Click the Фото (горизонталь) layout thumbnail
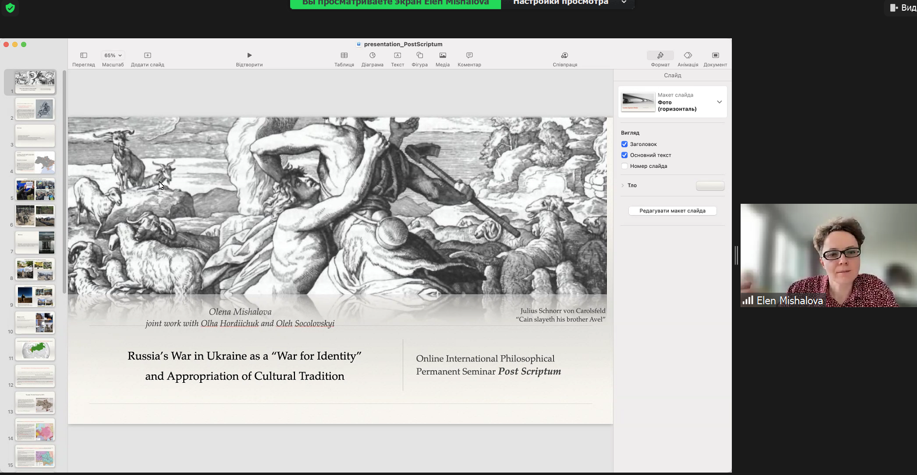This screenshot has height=475, width=917. [x=638, y=102]
